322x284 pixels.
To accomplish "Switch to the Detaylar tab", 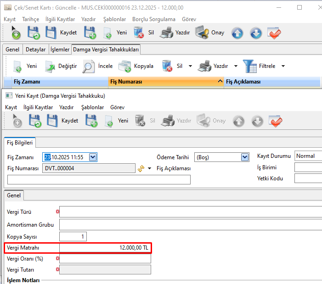I will coord(35,49).
